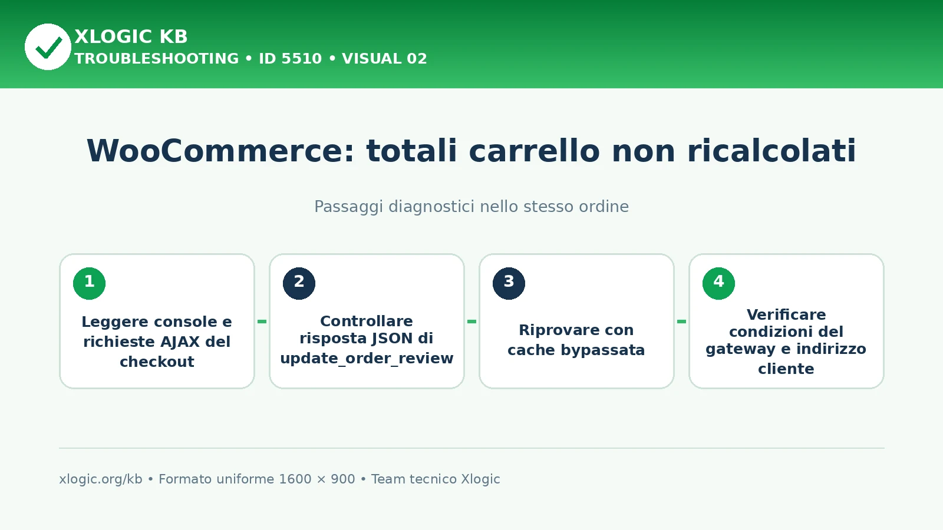Image resolution: width=943 pixels, height=530 pixels.
Task: Click the green step 1 badge
Action: 89,283
